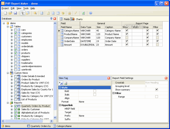Viewport: 170px width, 129px height.
Task: Collapse the Custom Views node
Action: (x=8, y=73)
